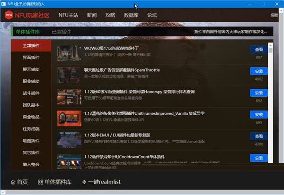Open the NFU主站 nav link
This screenshot has height=195, width=284.
68,15
